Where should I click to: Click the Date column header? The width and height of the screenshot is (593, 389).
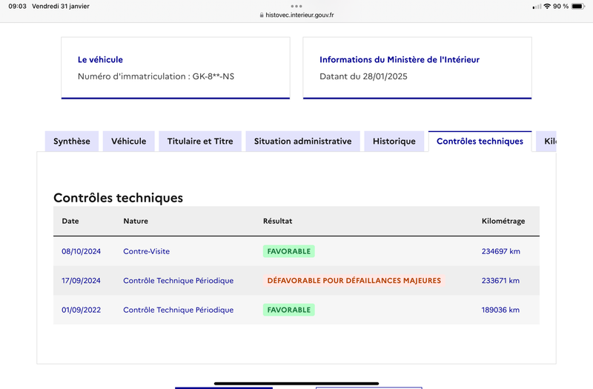(70, 221)
